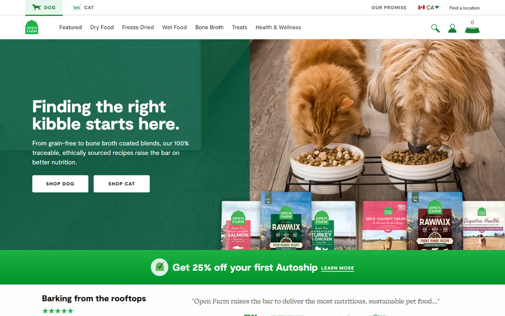Image resolution: width=505 pixels, height=316 pixels.
Task: Click the Canadian flag icon
Action: pos(421,8)
